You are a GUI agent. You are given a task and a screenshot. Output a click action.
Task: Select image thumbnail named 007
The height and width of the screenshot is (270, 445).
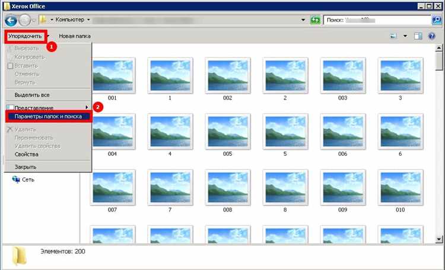point(112,188)
